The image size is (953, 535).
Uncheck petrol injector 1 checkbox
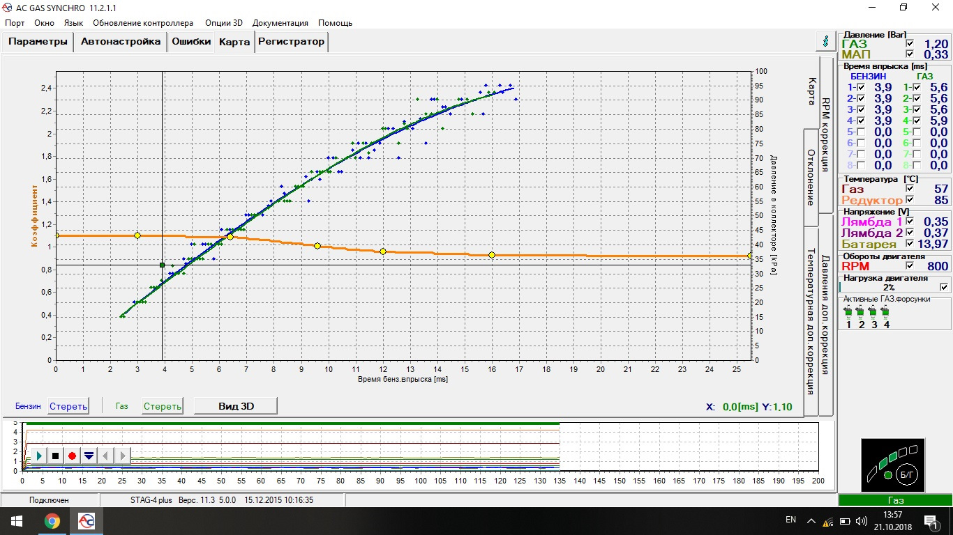coord(862,87)
